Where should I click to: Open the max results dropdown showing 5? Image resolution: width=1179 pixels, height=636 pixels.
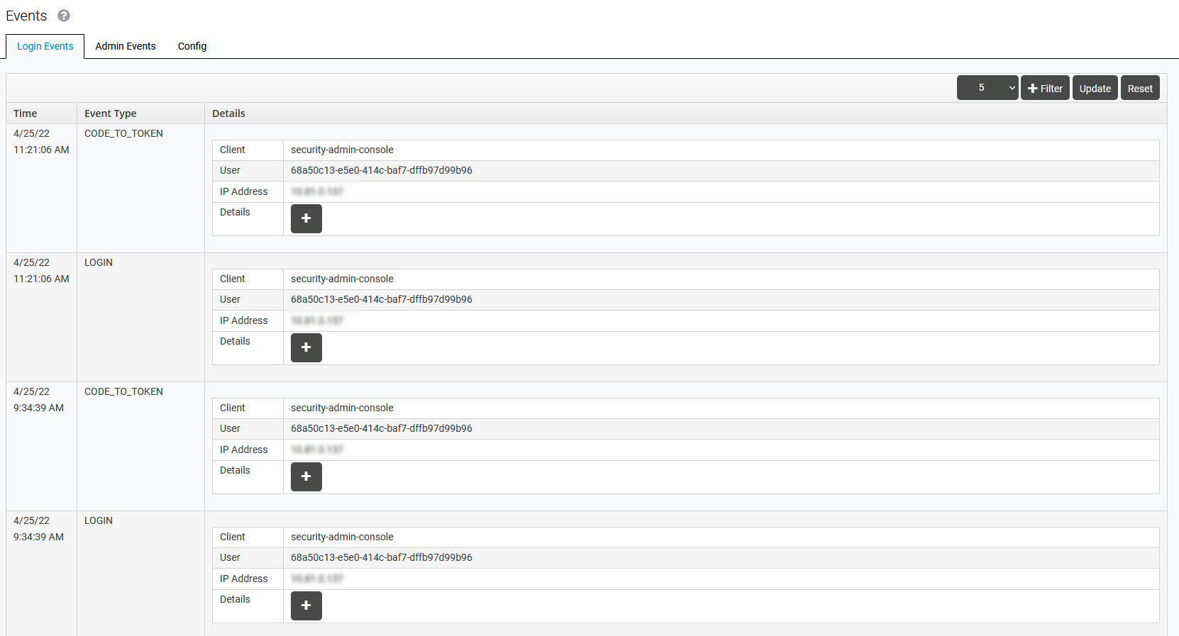click(987, 88)
